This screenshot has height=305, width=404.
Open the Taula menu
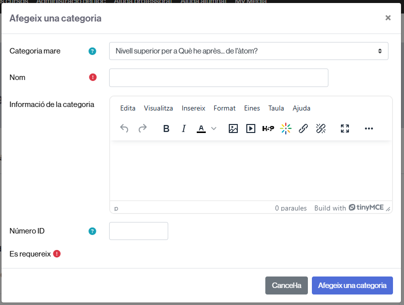coord(276,108)
